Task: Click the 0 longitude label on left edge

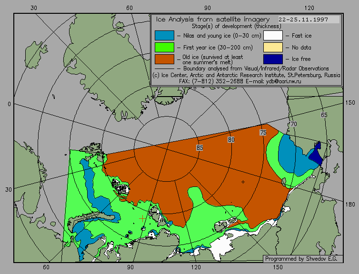Action: point(9,104)
